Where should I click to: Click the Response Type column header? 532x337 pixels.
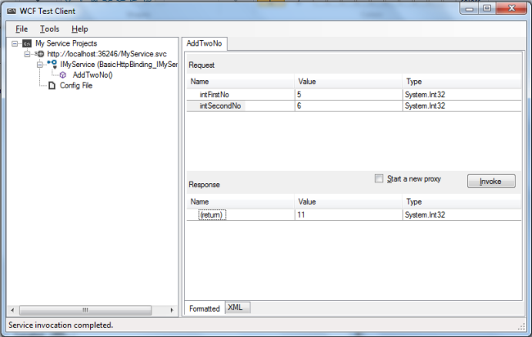click(x=462, y=202)
